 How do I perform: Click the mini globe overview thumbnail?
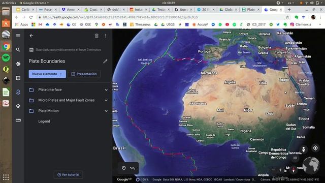pos(311,165)
